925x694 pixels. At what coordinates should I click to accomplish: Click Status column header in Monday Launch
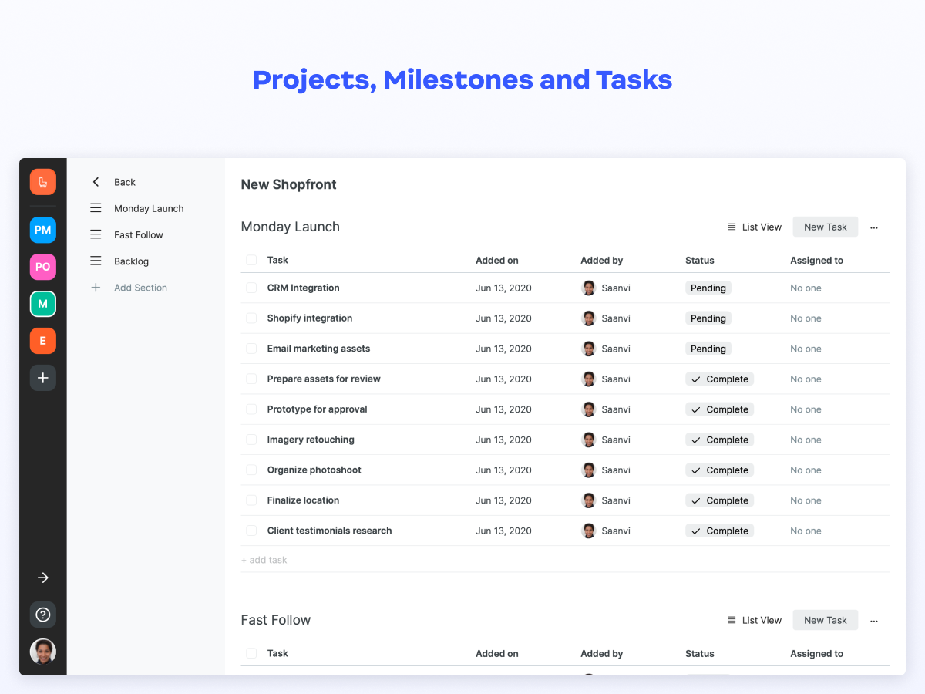pos(700,261)
